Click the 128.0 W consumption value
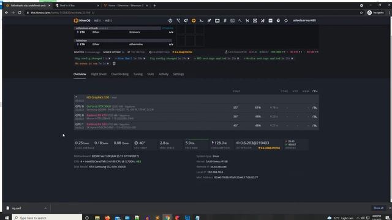Viewport: 392px width, 220px height. click(x=219, y=143)
